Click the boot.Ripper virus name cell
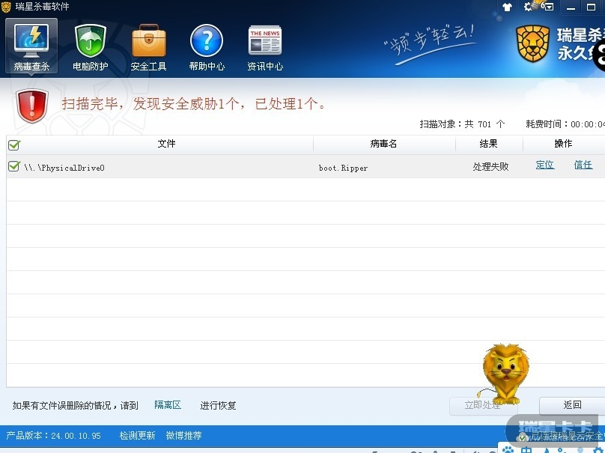Screen dimensions: 605x453 coord(343,168)
